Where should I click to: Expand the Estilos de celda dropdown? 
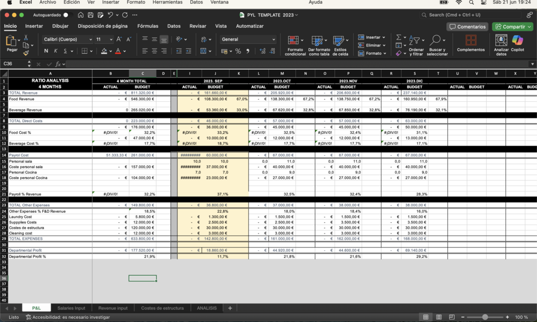[347, 41]
